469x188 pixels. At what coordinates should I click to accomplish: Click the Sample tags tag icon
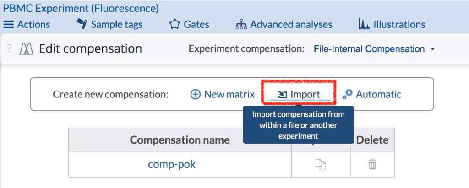coord(82,24)
